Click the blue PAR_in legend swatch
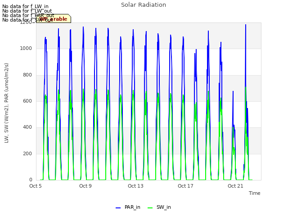The height and width of the screenshot is (216, 288). click(x=118, y=208)
